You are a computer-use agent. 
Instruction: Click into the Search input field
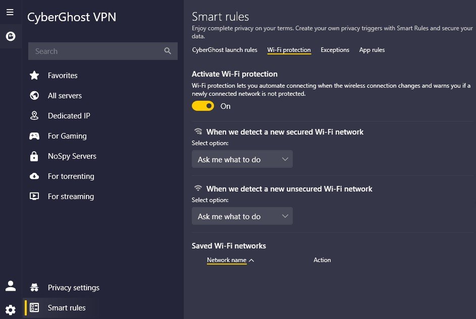pos(103,51)
